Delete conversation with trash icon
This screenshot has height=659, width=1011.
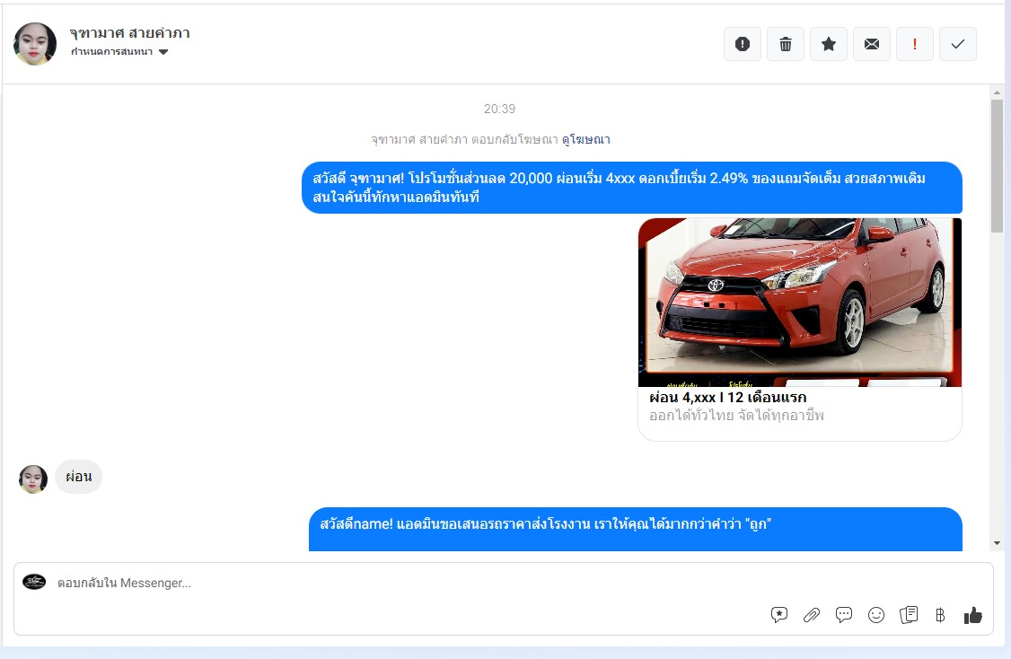pyautogui.click(x=786, y=44)
